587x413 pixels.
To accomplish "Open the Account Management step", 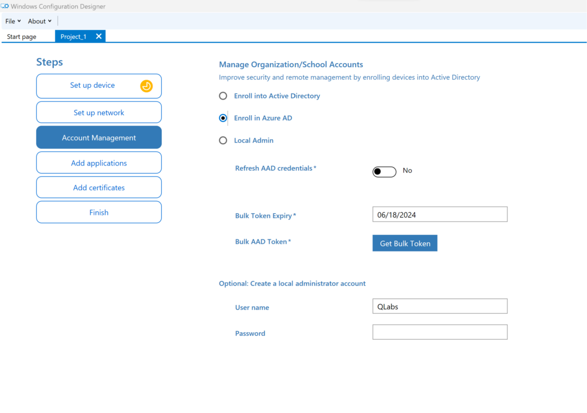I will click(99, 137).
